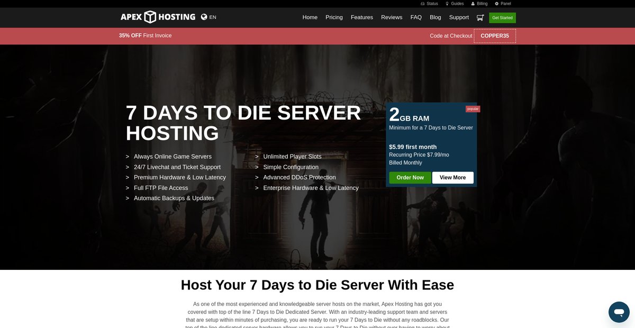Open the Billing link text
The width and height of the screenshot is (635, 328).
[x=482, y=4]
